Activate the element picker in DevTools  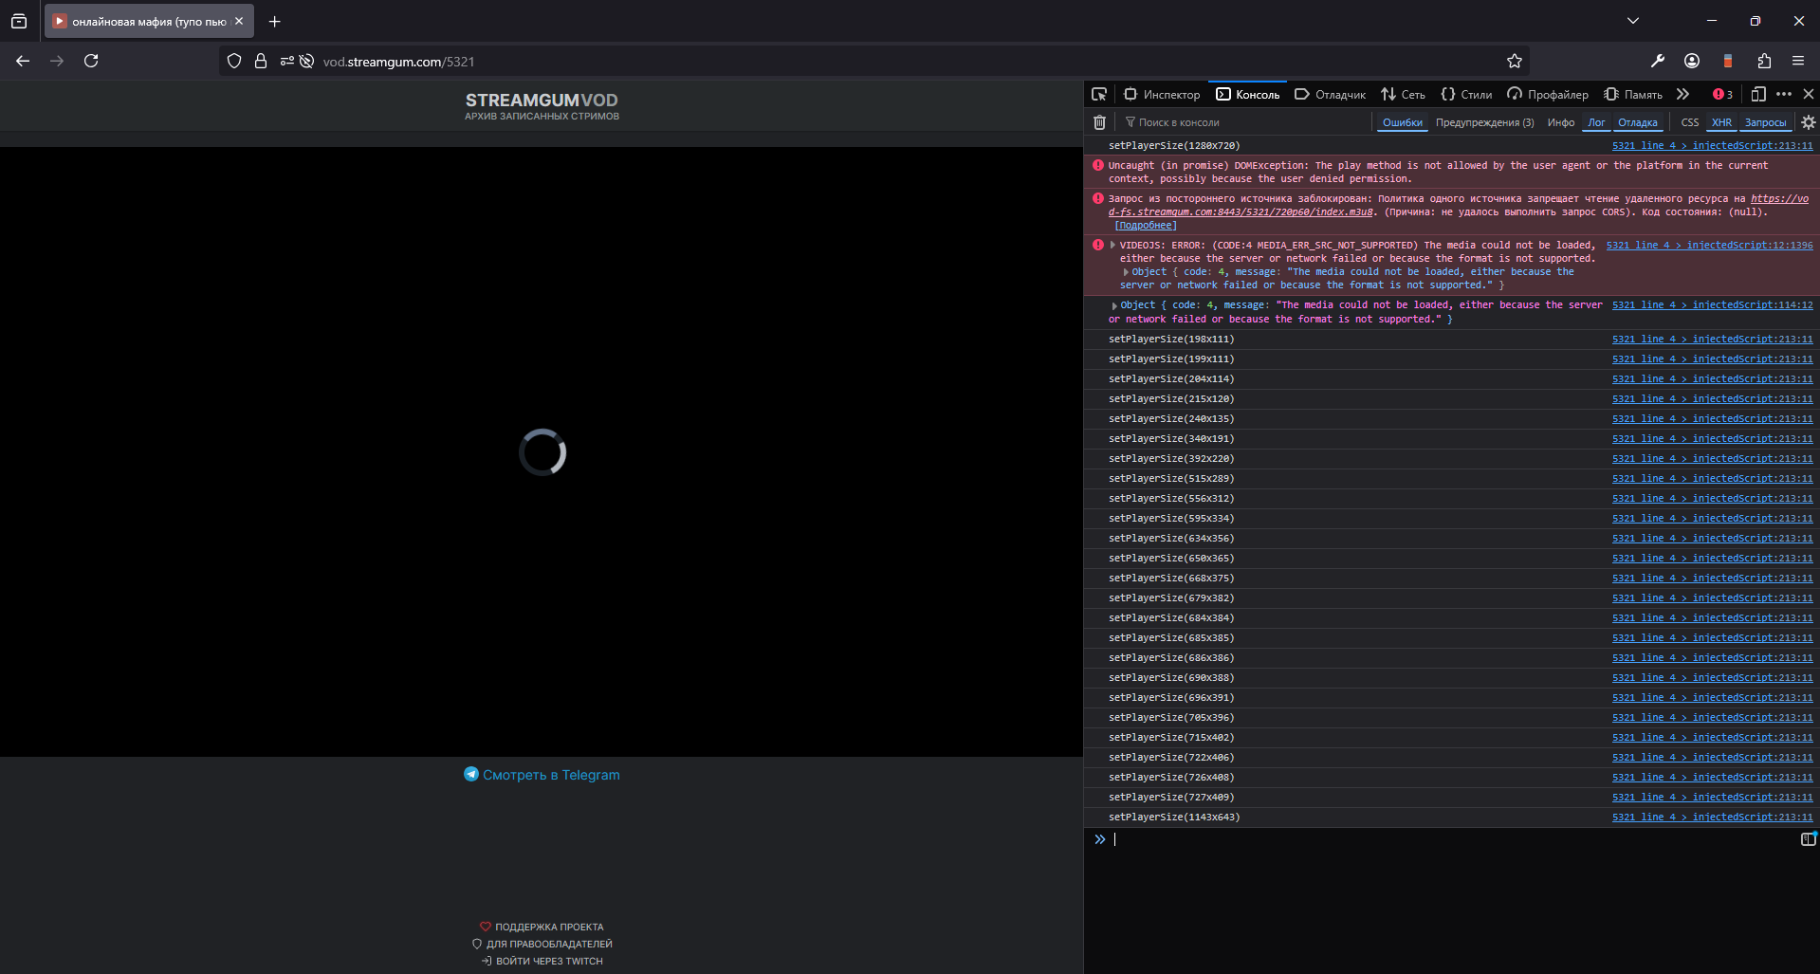[1099, 94]
